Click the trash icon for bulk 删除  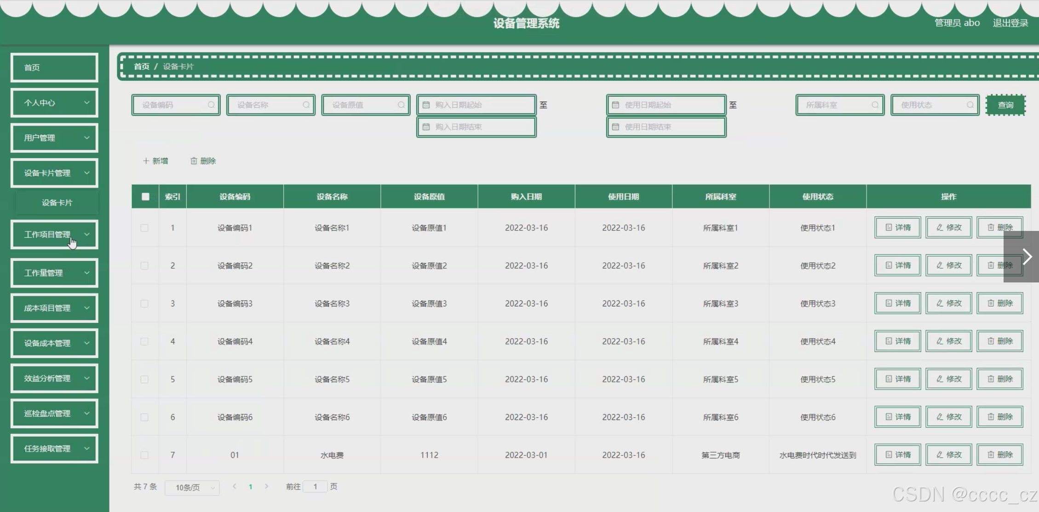click(x=194, y=161)
